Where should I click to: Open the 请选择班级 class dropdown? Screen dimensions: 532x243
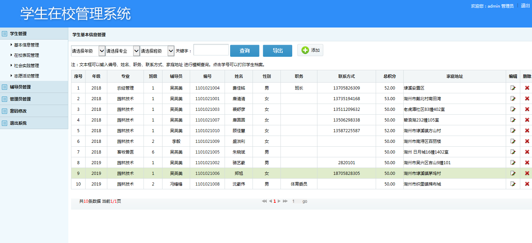coord(157,51)
